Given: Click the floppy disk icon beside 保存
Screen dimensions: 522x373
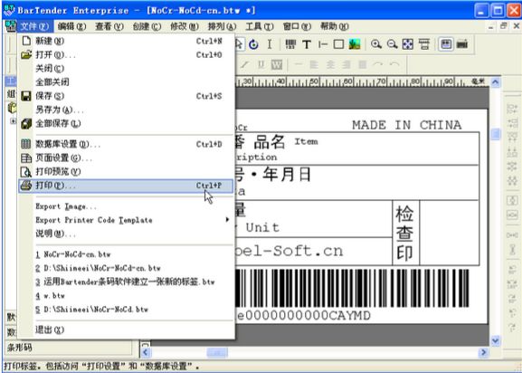Looking at the screenshot, I should coord(26,96).
